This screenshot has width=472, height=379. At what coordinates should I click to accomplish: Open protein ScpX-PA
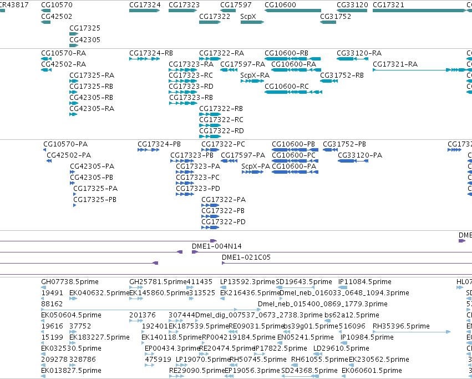click(256, 166)
